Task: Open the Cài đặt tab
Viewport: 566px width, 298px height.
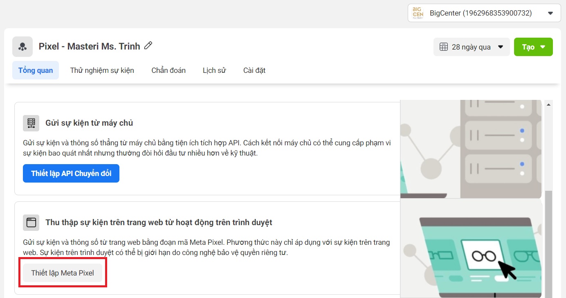Action: pyautogui.click(x=254, y=70)
